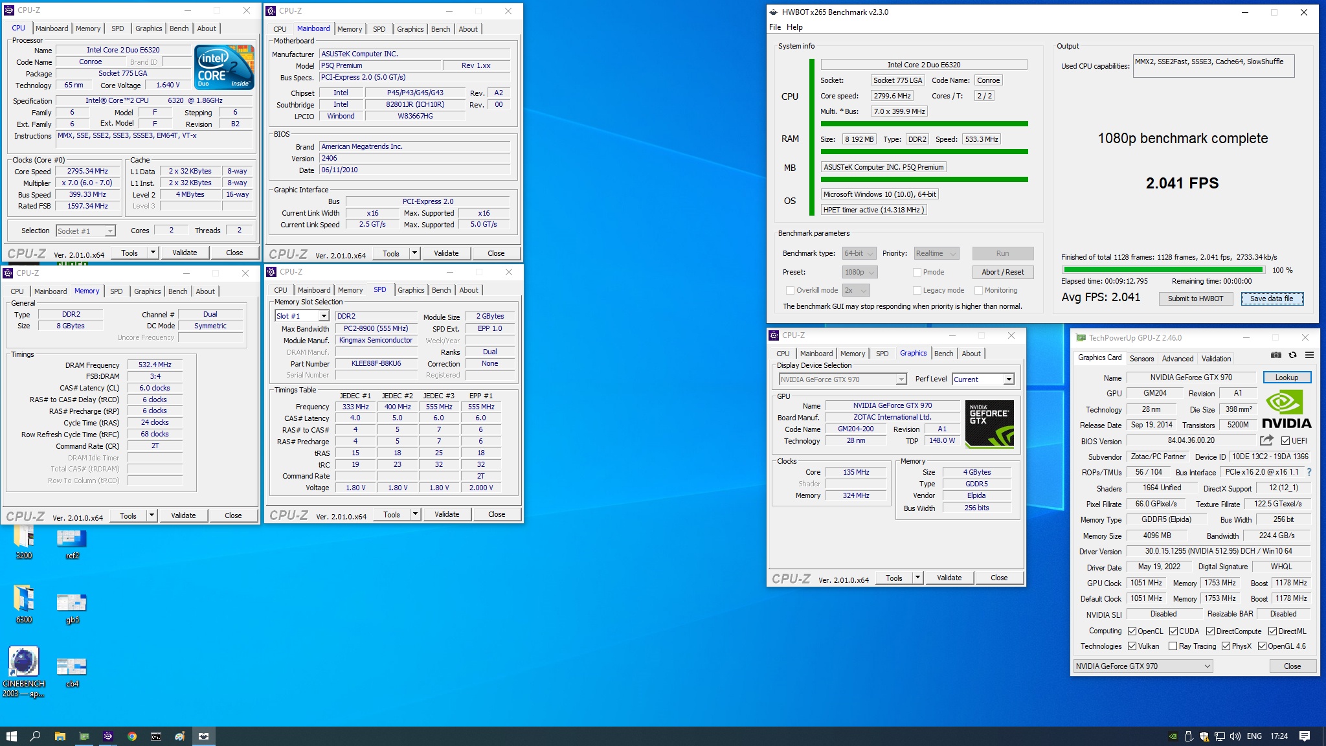Image resolution: width=1326 pixels, height=746 pixels.
Task: Enable the Monitoring checkbox
Action: pos(978,290)
